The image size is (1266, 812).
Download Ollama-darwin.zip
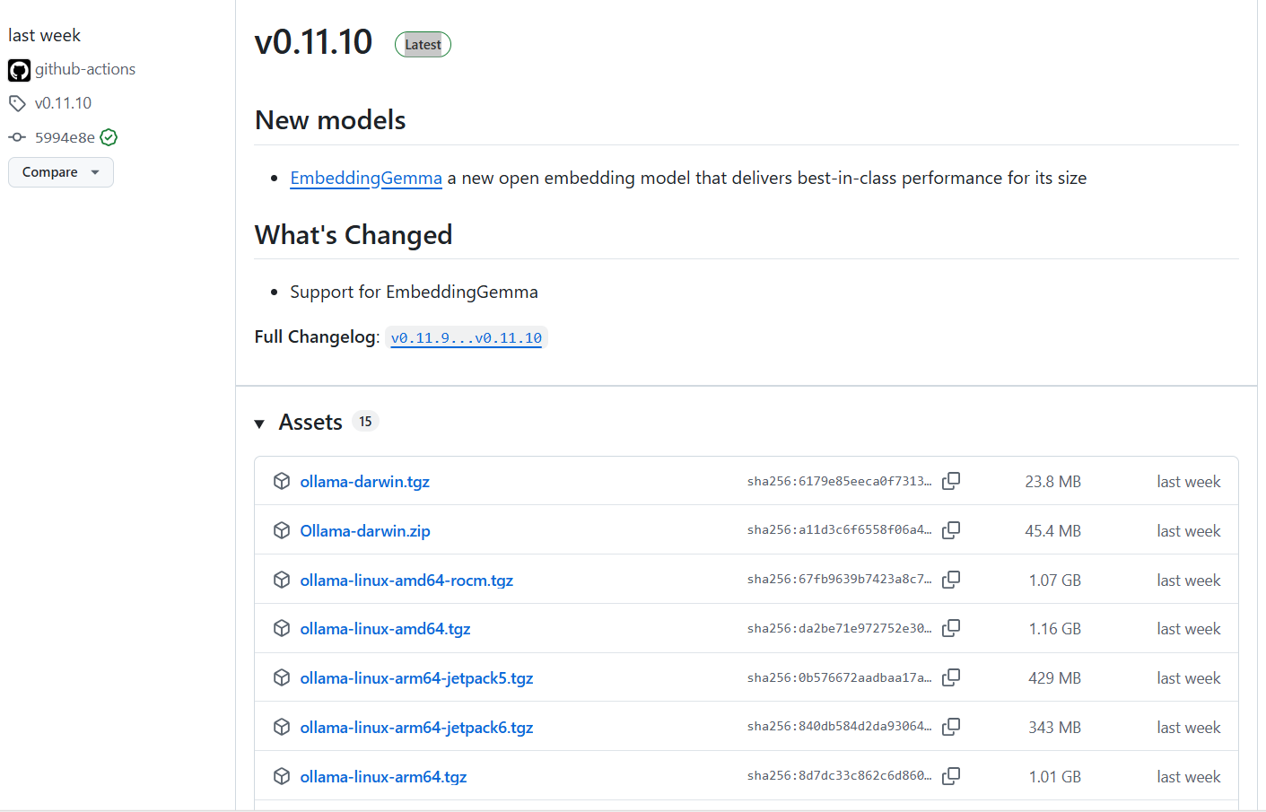click(365, 531)
